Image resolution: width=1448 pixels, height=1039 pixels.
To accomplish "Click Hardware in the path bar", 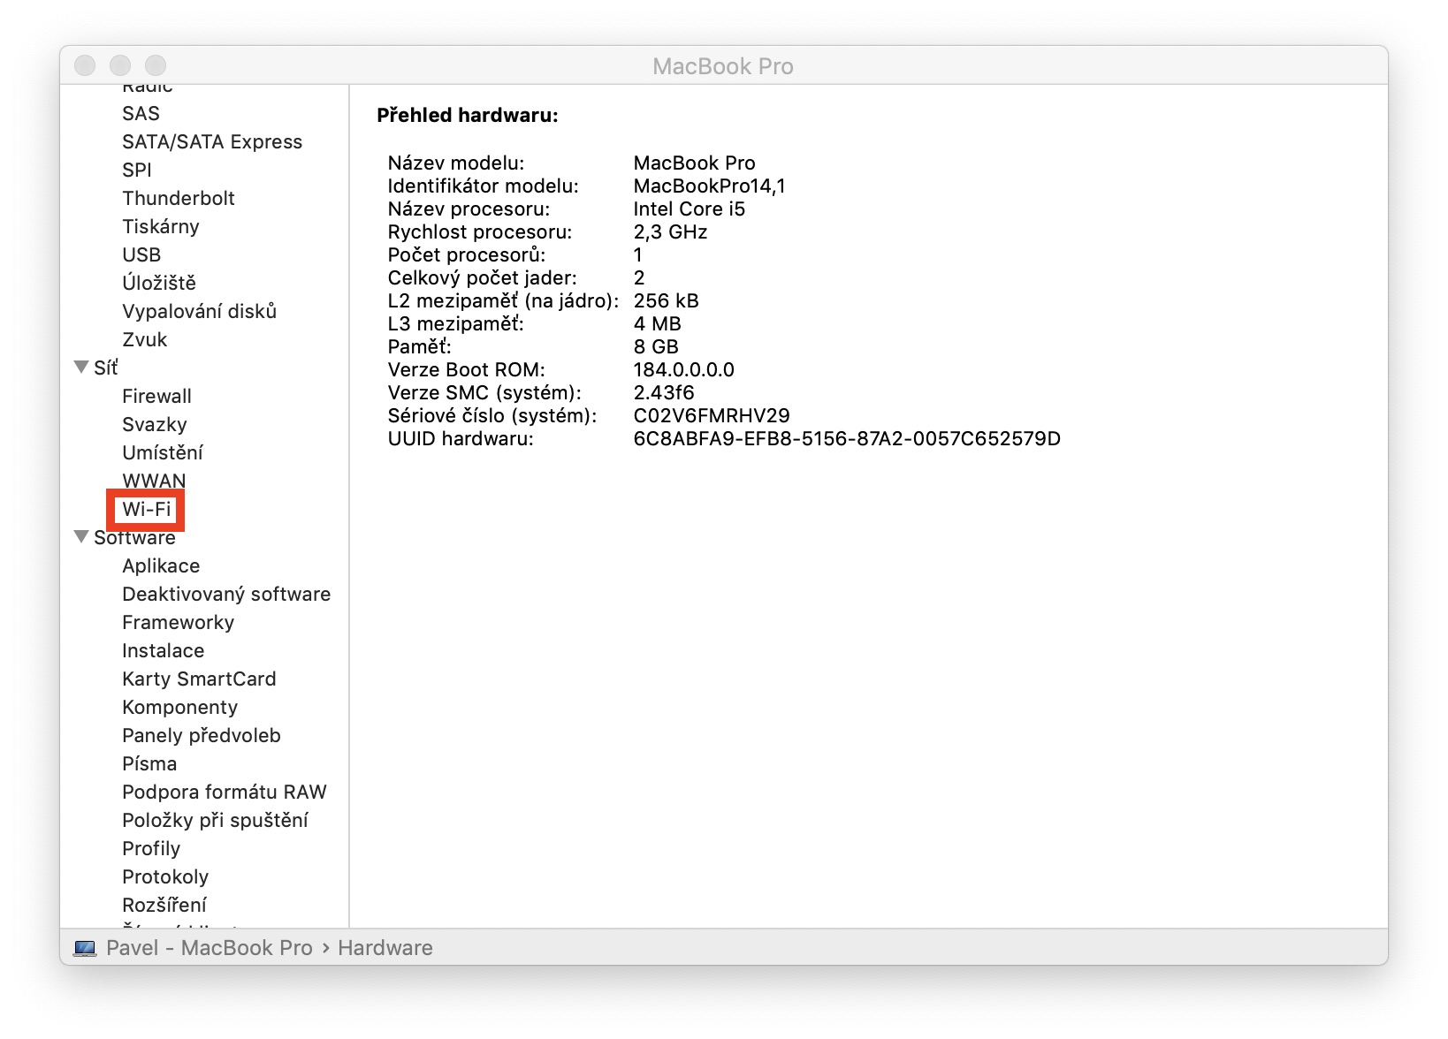I will point(385,948).
